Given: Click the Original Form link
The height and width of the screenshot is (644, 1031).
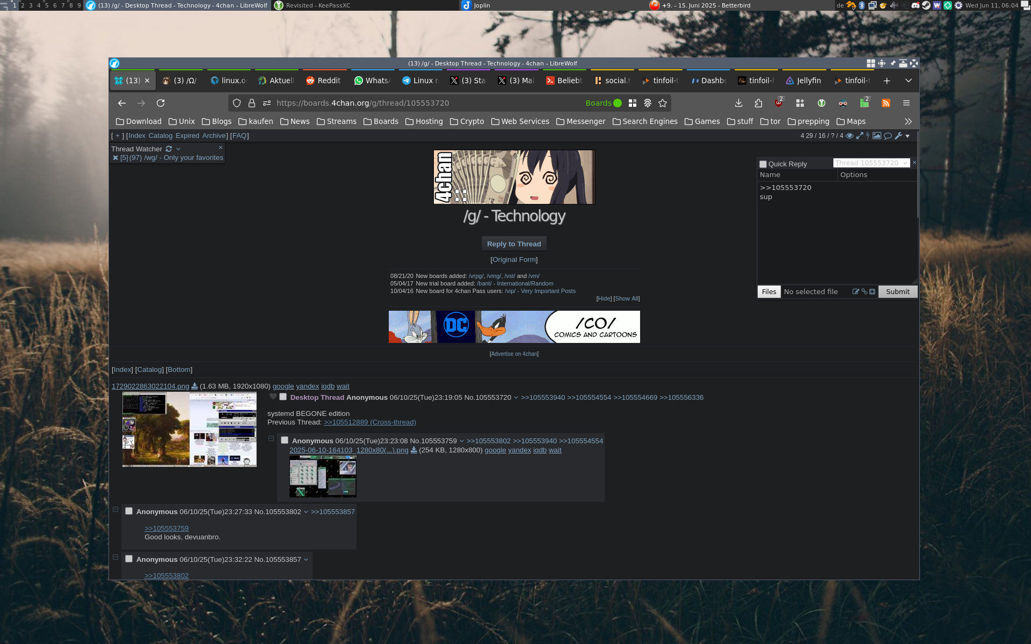Looking at the screenshot, I should point(514,260).
